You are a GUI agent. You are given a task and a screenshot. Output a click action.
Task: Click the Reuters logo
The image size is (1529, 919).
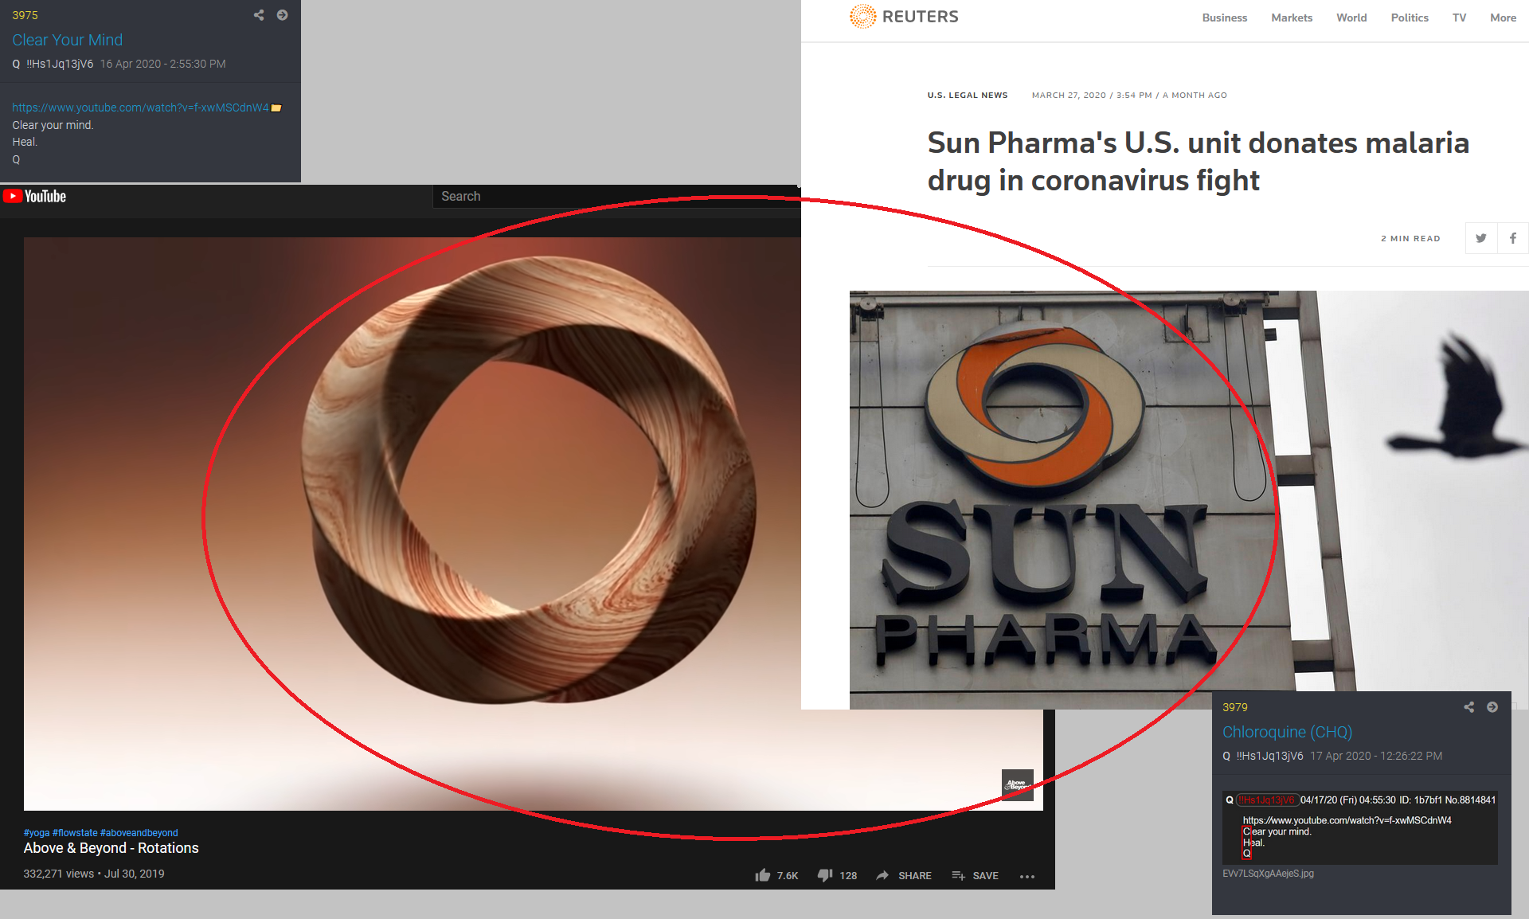click(x=904, y=17)
